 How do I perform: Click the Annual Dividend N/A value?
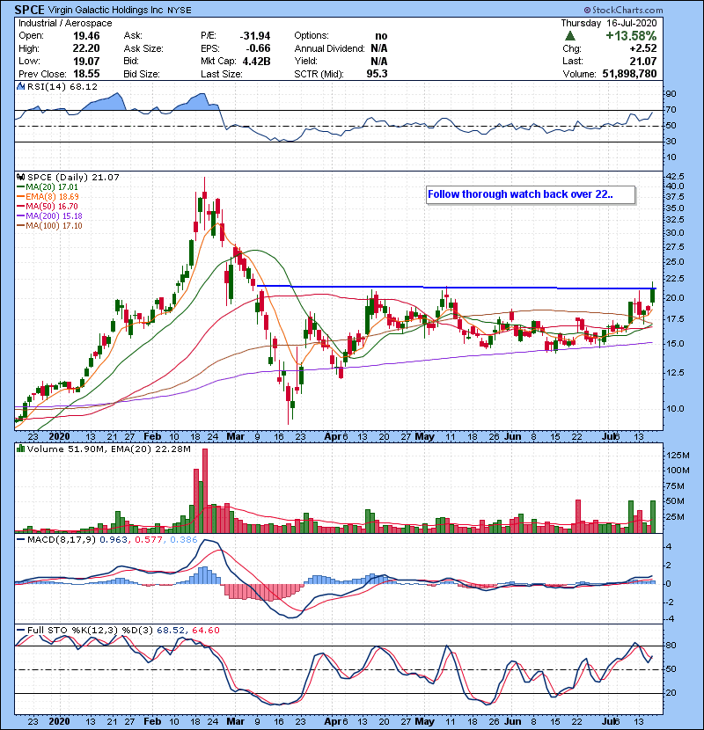pos(379,48)
